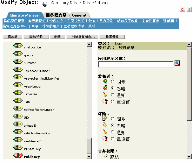The height and width of the screenshot is (163, 193).
Task: Click the sync arrows icon beside tollFreePhoneNumber
Action: click(18, 108)
